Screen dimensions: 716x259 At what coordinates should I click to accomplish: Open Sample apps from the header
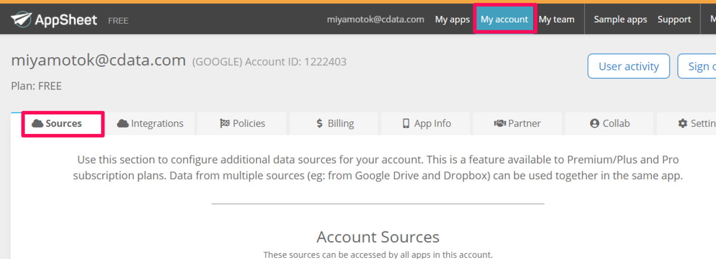point(621,19)
